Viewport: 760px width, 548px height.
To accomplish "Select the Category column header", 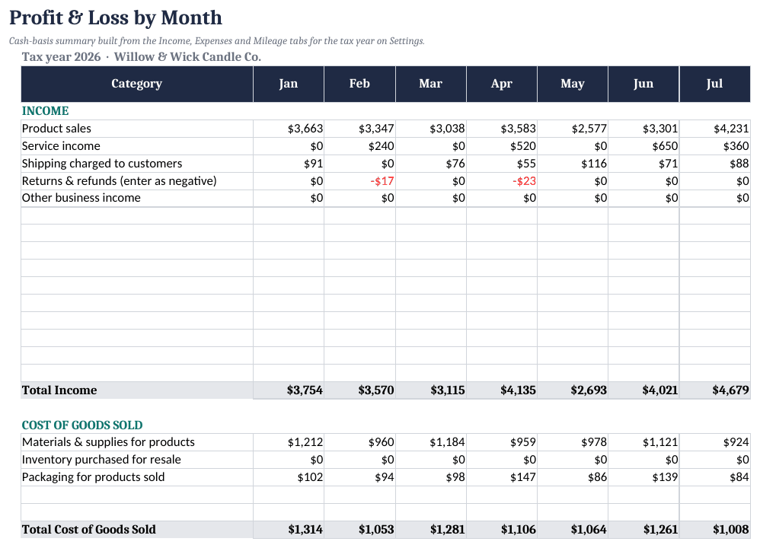I will point(136,84).
